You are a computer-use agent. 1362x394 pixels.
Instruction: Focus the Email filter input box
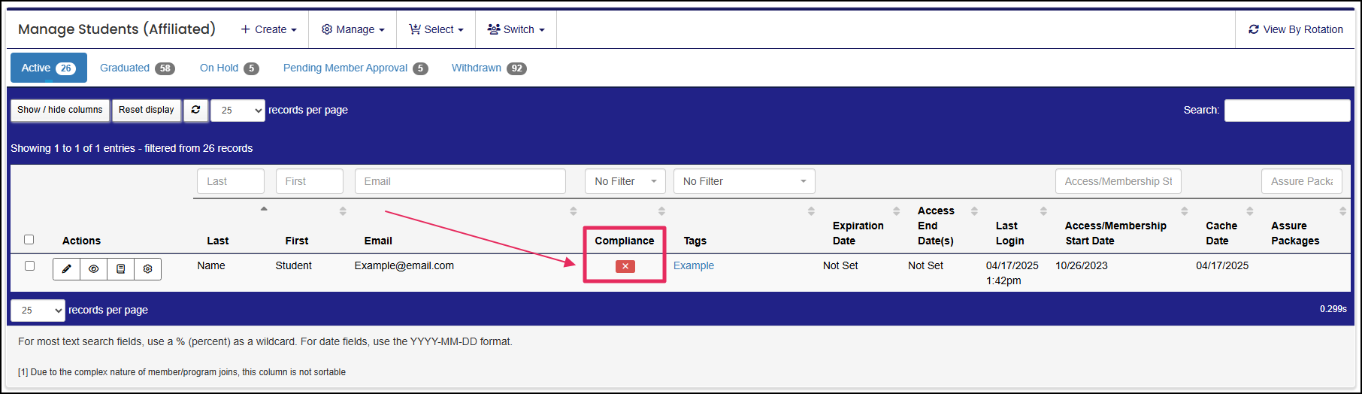pos(460,181)
